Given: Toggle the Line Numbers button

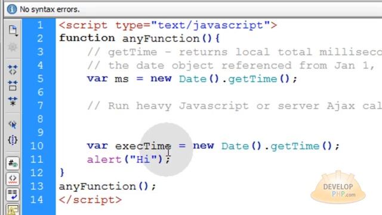Looking at the screenshot, I should (x=13, y=163).
